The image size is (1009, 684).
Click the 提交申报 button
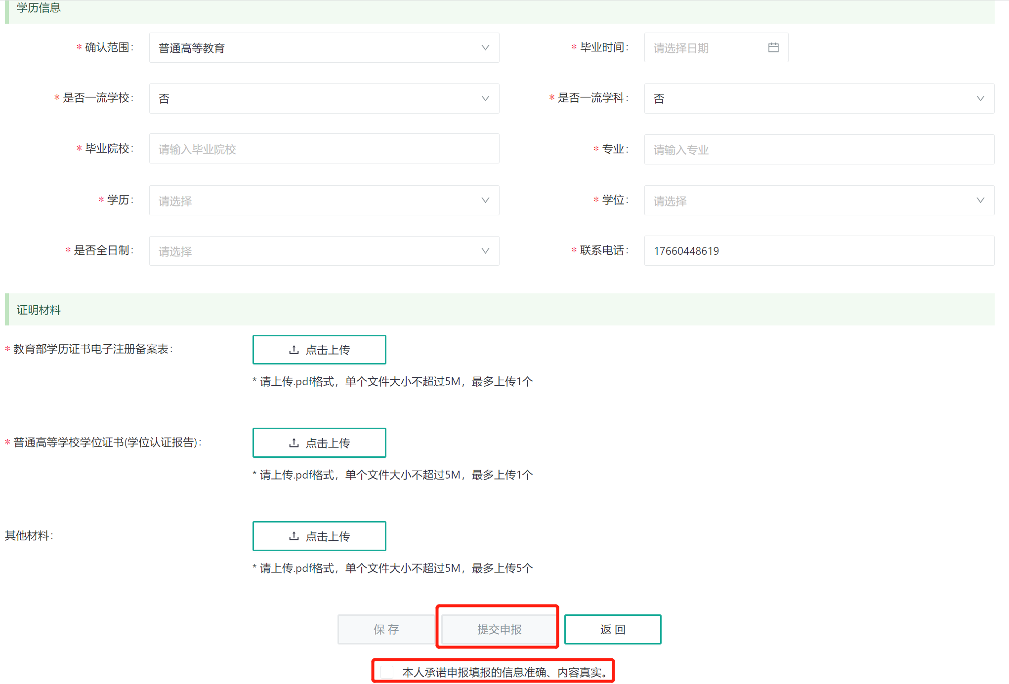click(499, 629)
